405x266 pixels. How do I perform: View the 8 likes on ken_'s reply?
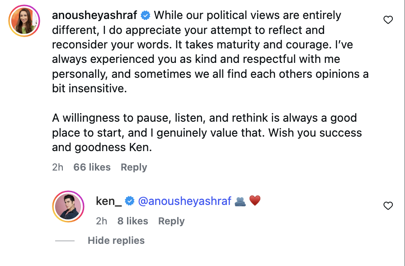click(x=133, y=221)
